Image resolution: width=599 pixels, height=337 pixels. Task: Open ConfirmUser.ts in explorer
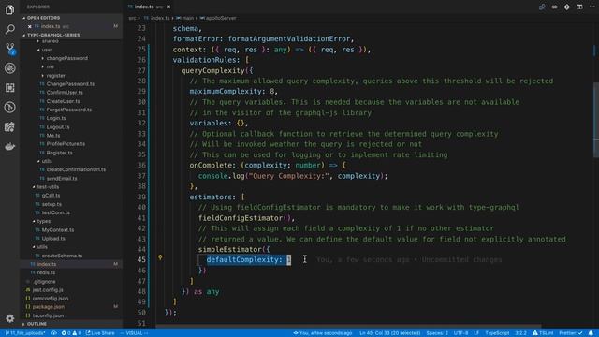click(65, 92)
